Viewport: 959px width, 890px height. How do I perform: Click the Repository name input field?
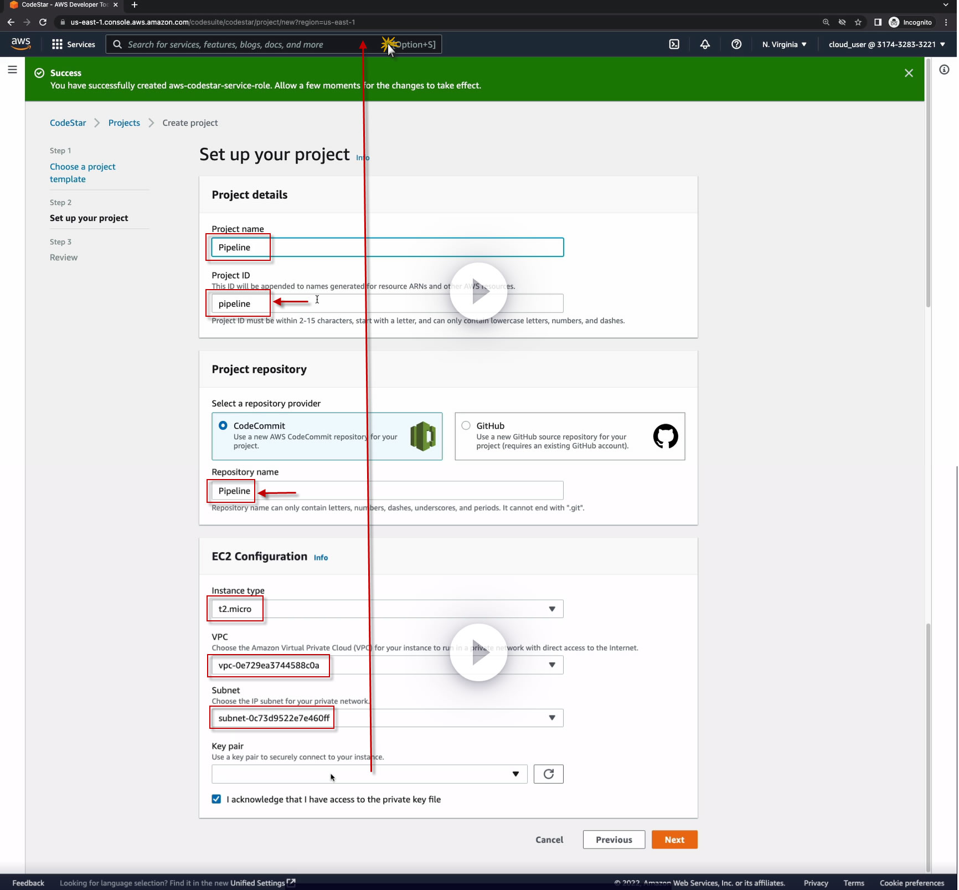click(x=387, y=491)
